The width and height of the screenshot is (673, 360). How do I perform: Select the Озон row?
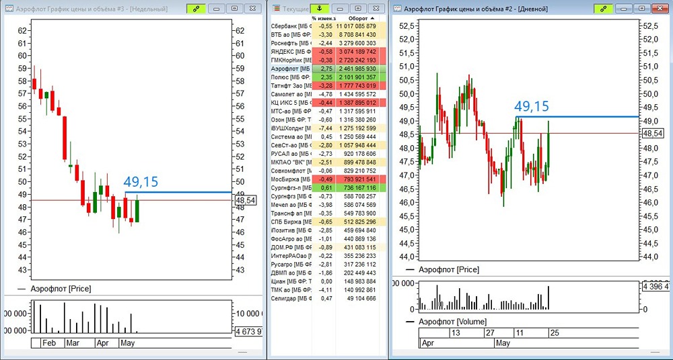327,120
